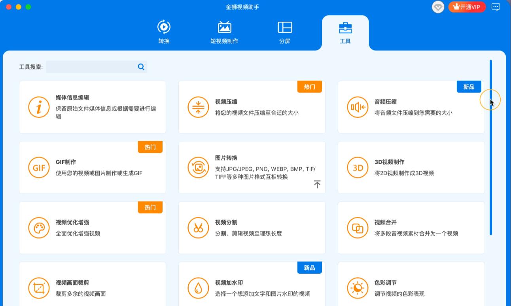Click the 开通VIP button
This screenshot has width=511, height=306.
[467, 7]
